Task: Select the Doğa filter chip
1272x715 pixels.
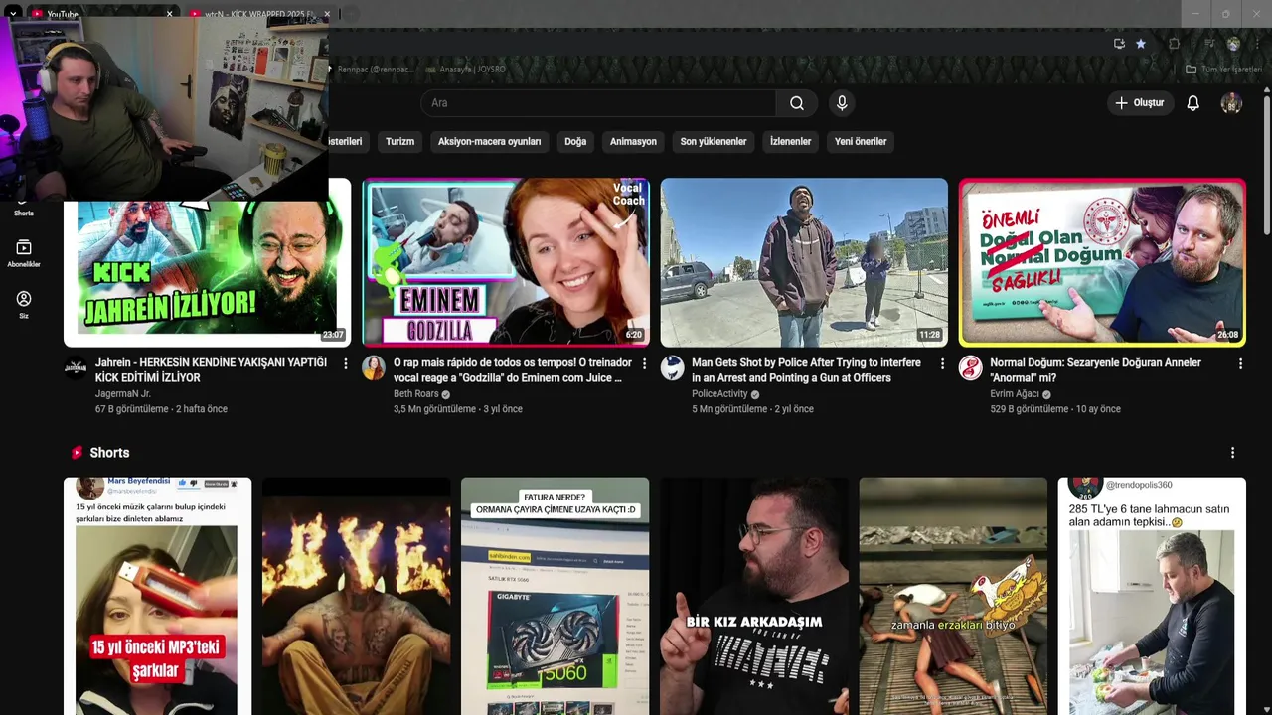Action: coord(575,141)
